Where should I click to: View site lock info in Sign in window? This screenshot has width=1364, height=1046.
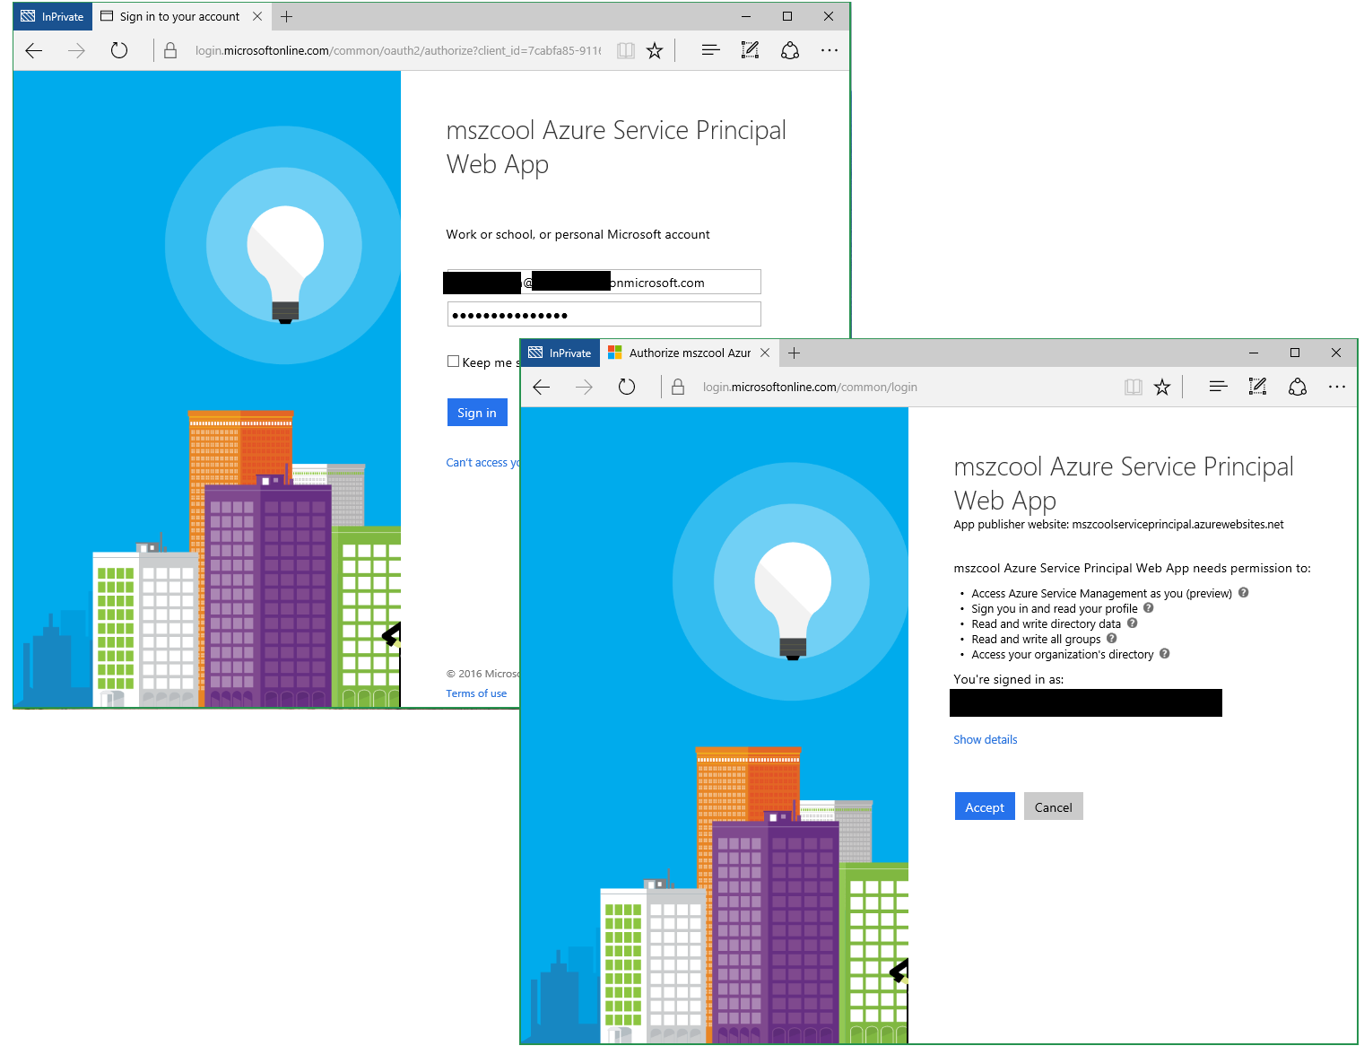[170, 51]
